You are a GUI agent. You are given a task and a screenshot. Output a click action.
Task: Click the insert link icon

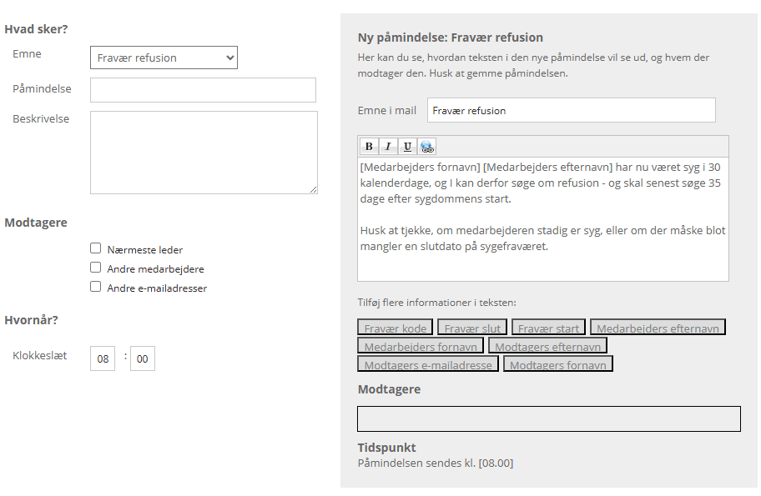pyautogui.click(x=427, y=147)
